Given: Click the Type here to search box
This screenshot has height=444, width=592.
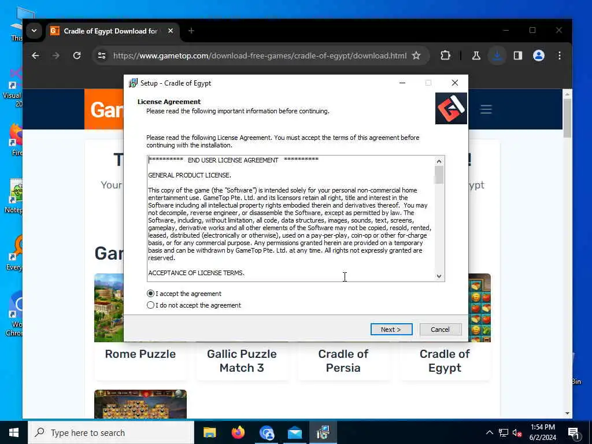Looking at the screenshot, I should click(111, 432).
